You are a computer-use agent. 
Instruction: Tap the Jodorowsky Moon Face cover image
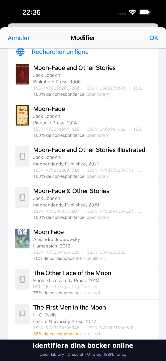coord(22,238)
